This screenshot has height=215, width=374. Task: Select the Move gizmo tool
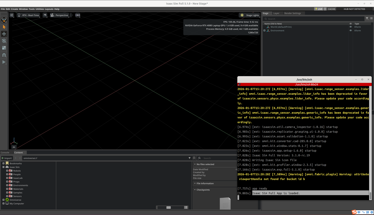point(4,34)
